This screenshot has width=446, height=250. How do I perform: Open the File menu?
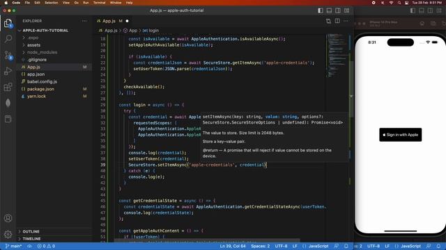tap(27, 3)
